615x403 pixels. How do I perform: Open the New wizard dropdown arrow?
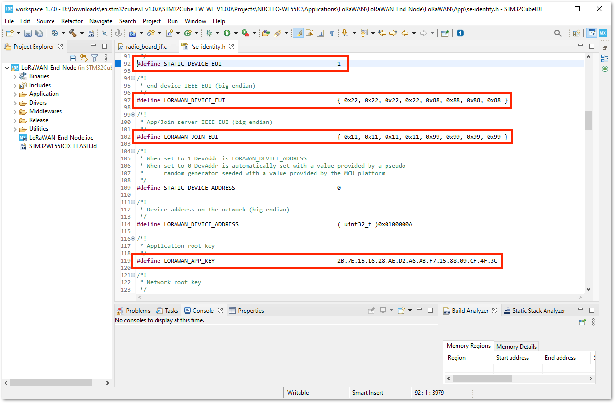pyautogui.click(x=18, y=33)
